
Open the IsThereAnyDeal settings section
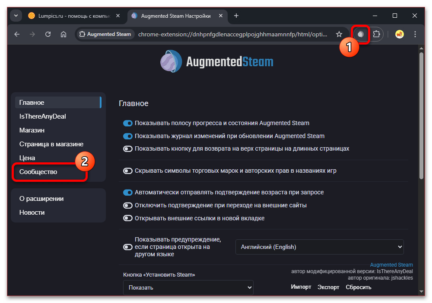pyautogui.click(x=58, y=116)
